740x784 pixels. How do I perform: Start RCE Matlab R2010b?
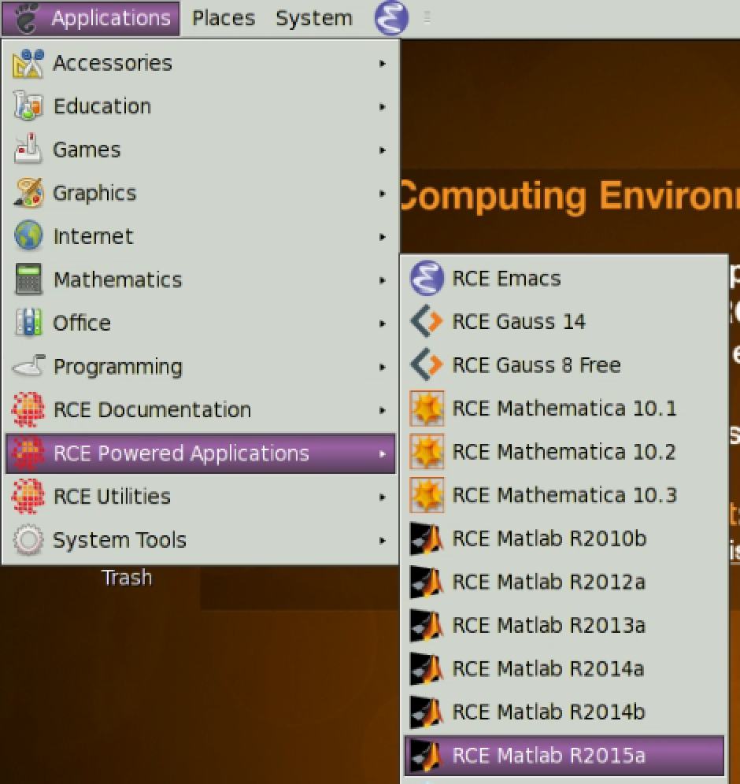pyautogui.click(x=564, y=538)
